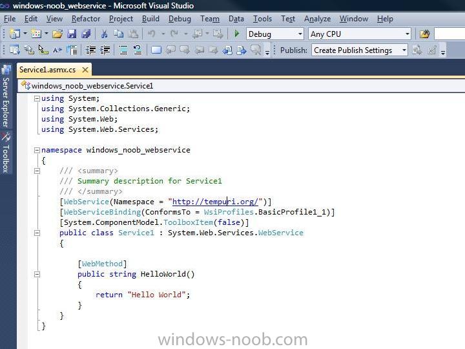Click the ToolboxItem identifier in code
465x349 pixels.
click(189, 222)
